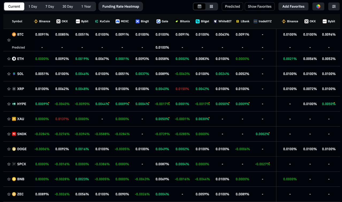Click the XAU gold icon
Viewport: 342px width, 202px height.
[x=14, y=119]
